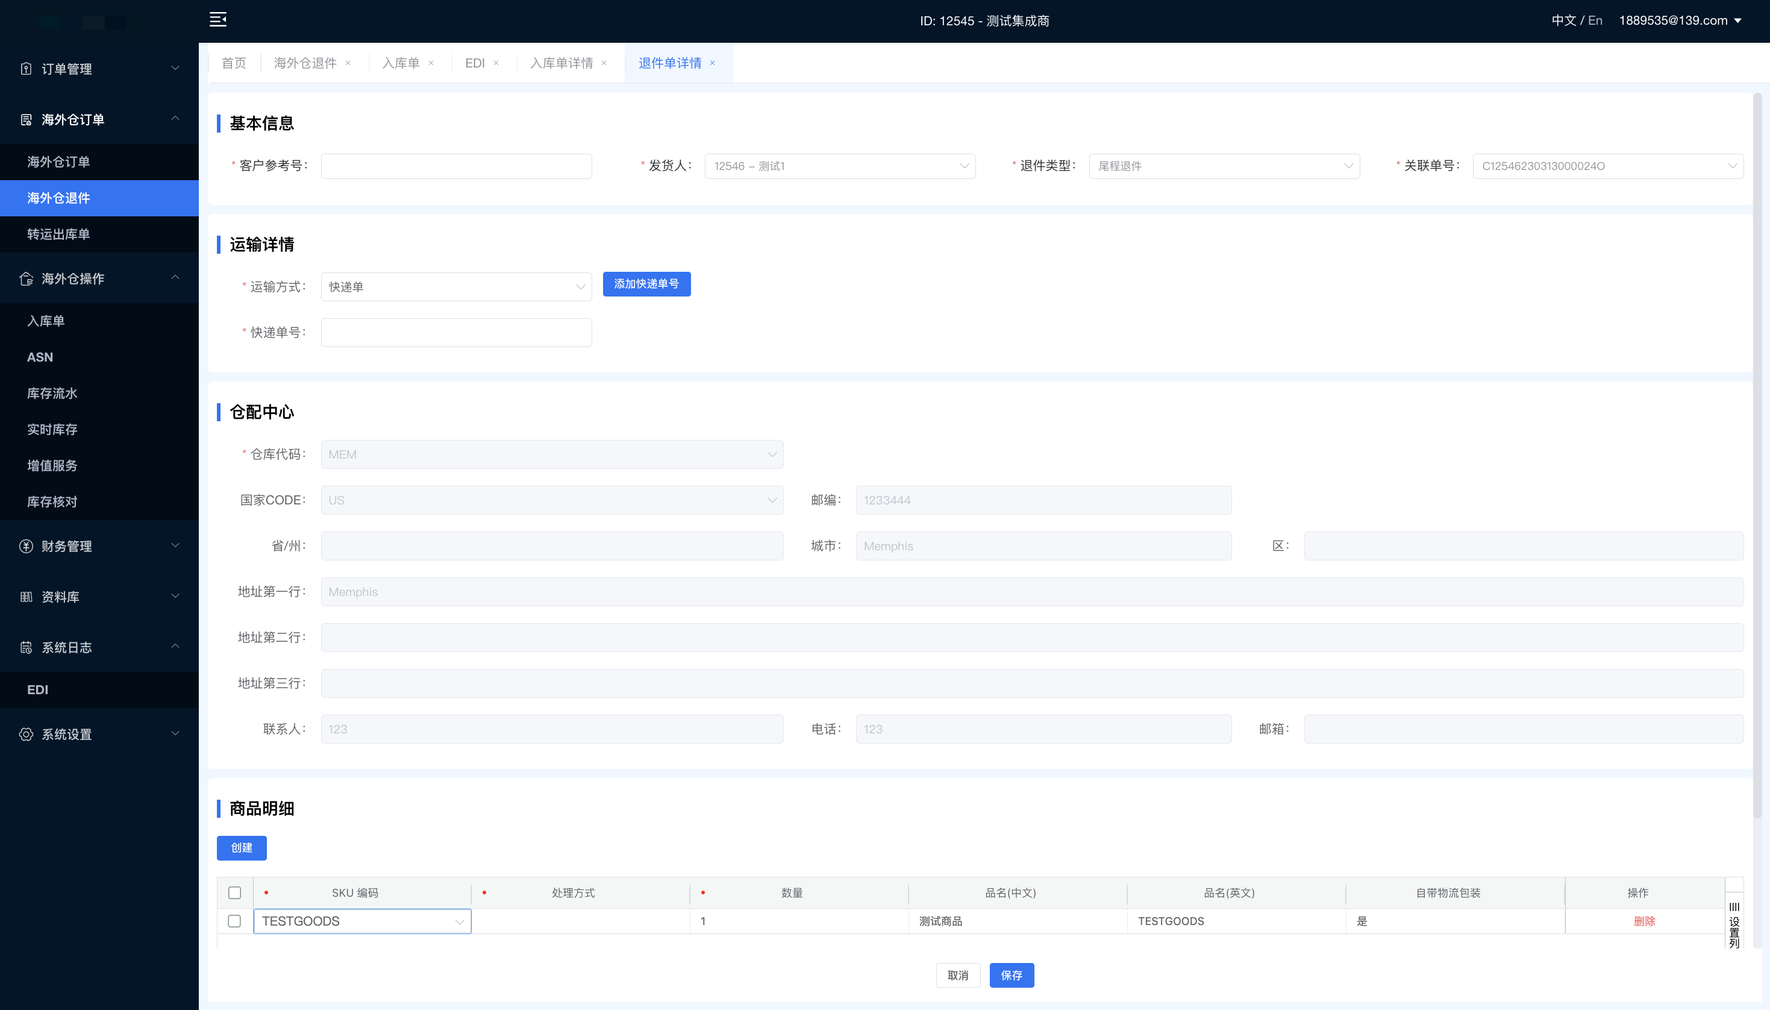The width and height of the screenshot is (1770, 1010).
Task: Open the 运输方式 dropdown
Action: (456, 286)
